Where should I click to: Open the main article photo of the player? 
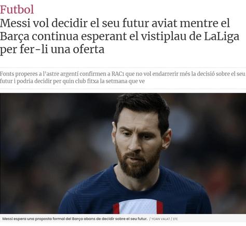point(123,153)
